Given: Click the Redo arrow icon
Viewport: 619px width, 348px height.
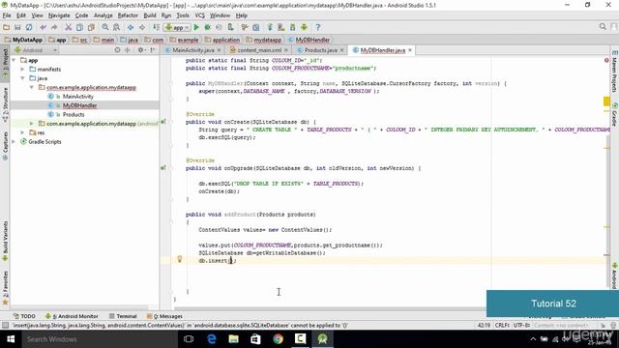Looking at the screenshot, I should (x=54, y=27).
